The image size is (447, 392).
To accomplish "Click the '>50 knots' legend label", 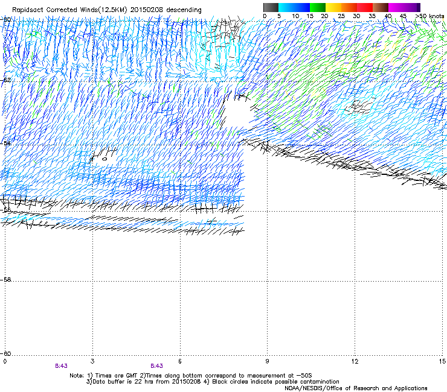I will [x=429, y=16].
